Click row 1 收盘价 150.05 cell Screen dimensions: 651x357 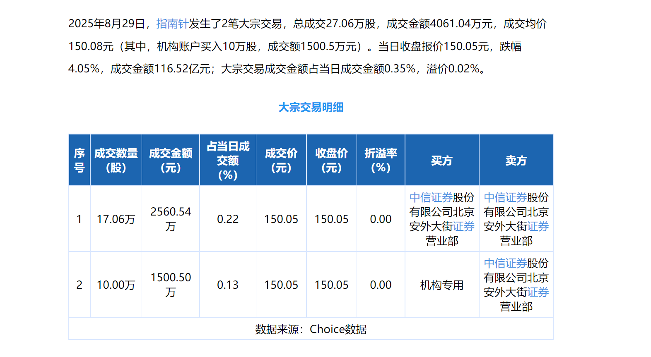coord(331,219)
